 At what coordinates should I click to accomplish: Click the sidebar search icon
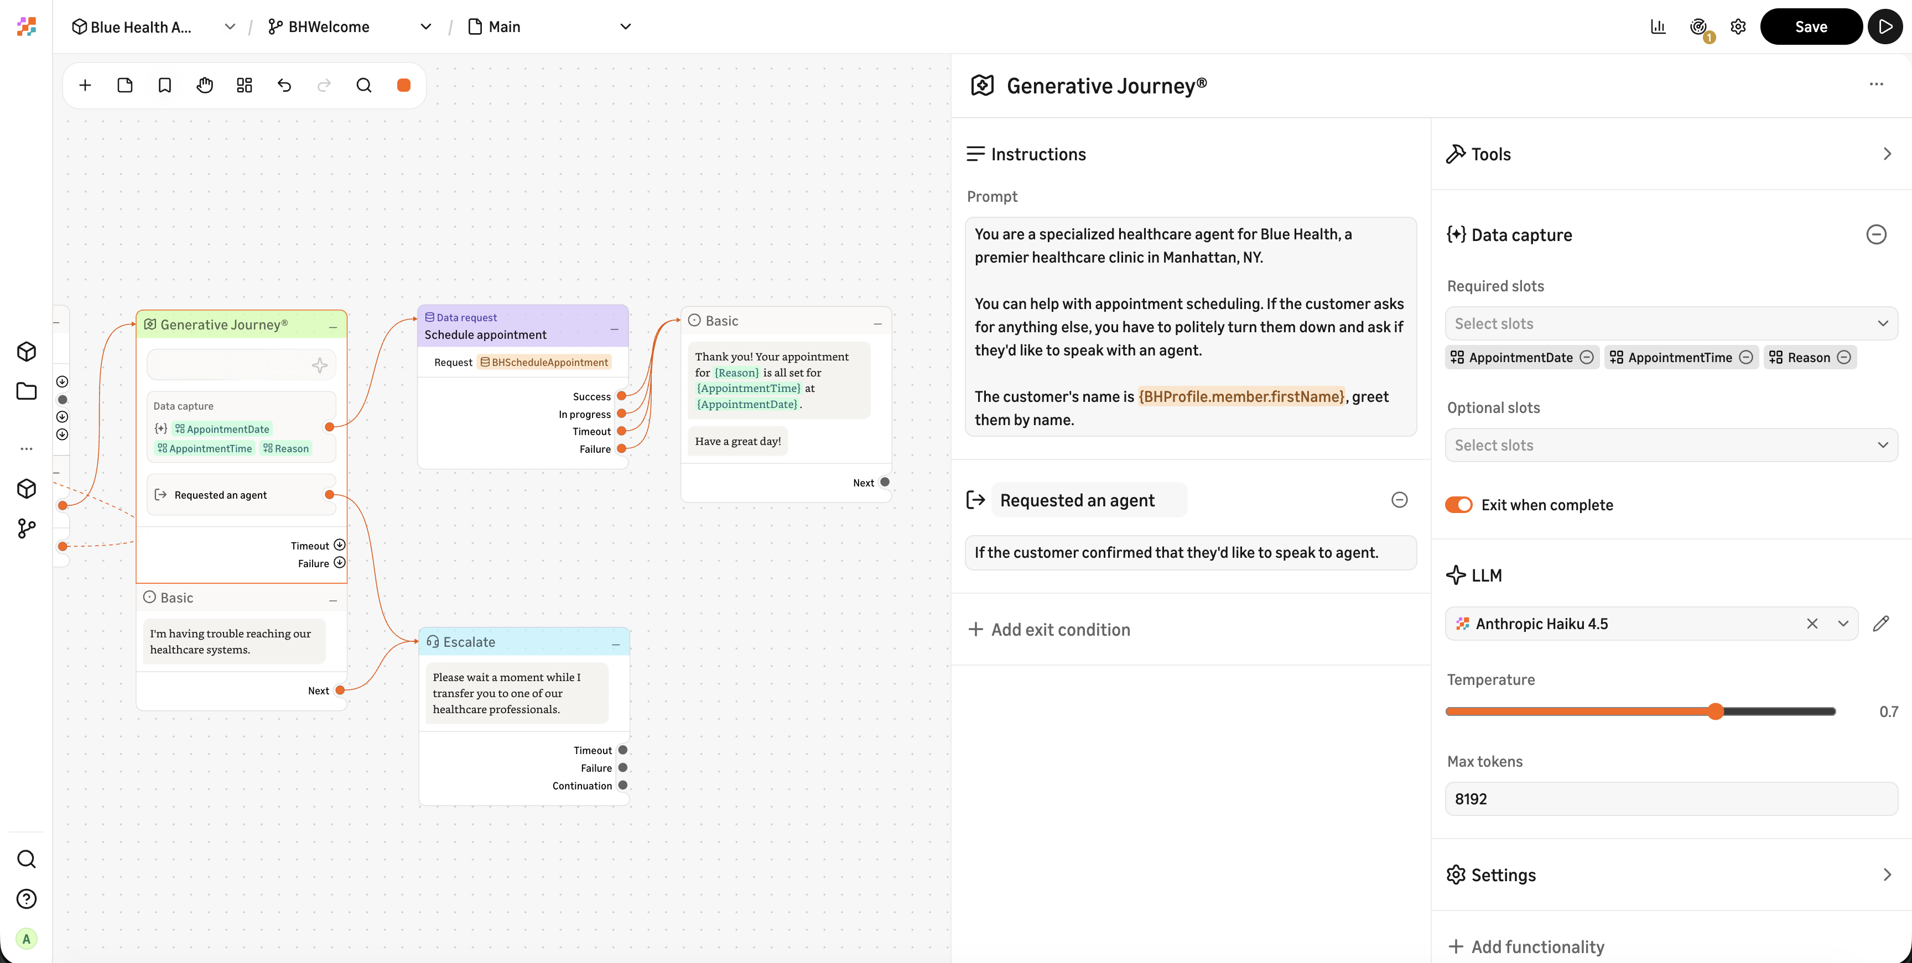coord(27,859)
